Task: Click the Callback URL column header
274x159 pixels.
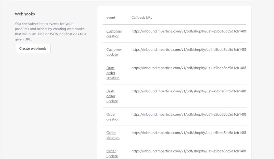Action: (142, 17)
